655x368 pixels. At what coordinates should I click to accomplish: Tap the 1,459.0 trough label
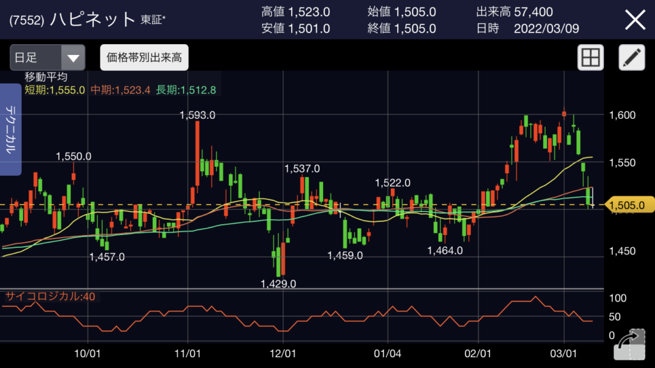[345, 256]
